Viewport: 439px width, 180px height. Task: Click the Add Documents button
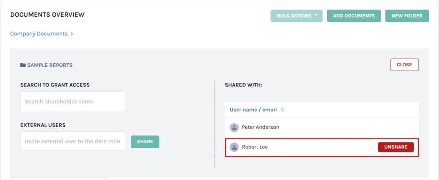[354, 16]
